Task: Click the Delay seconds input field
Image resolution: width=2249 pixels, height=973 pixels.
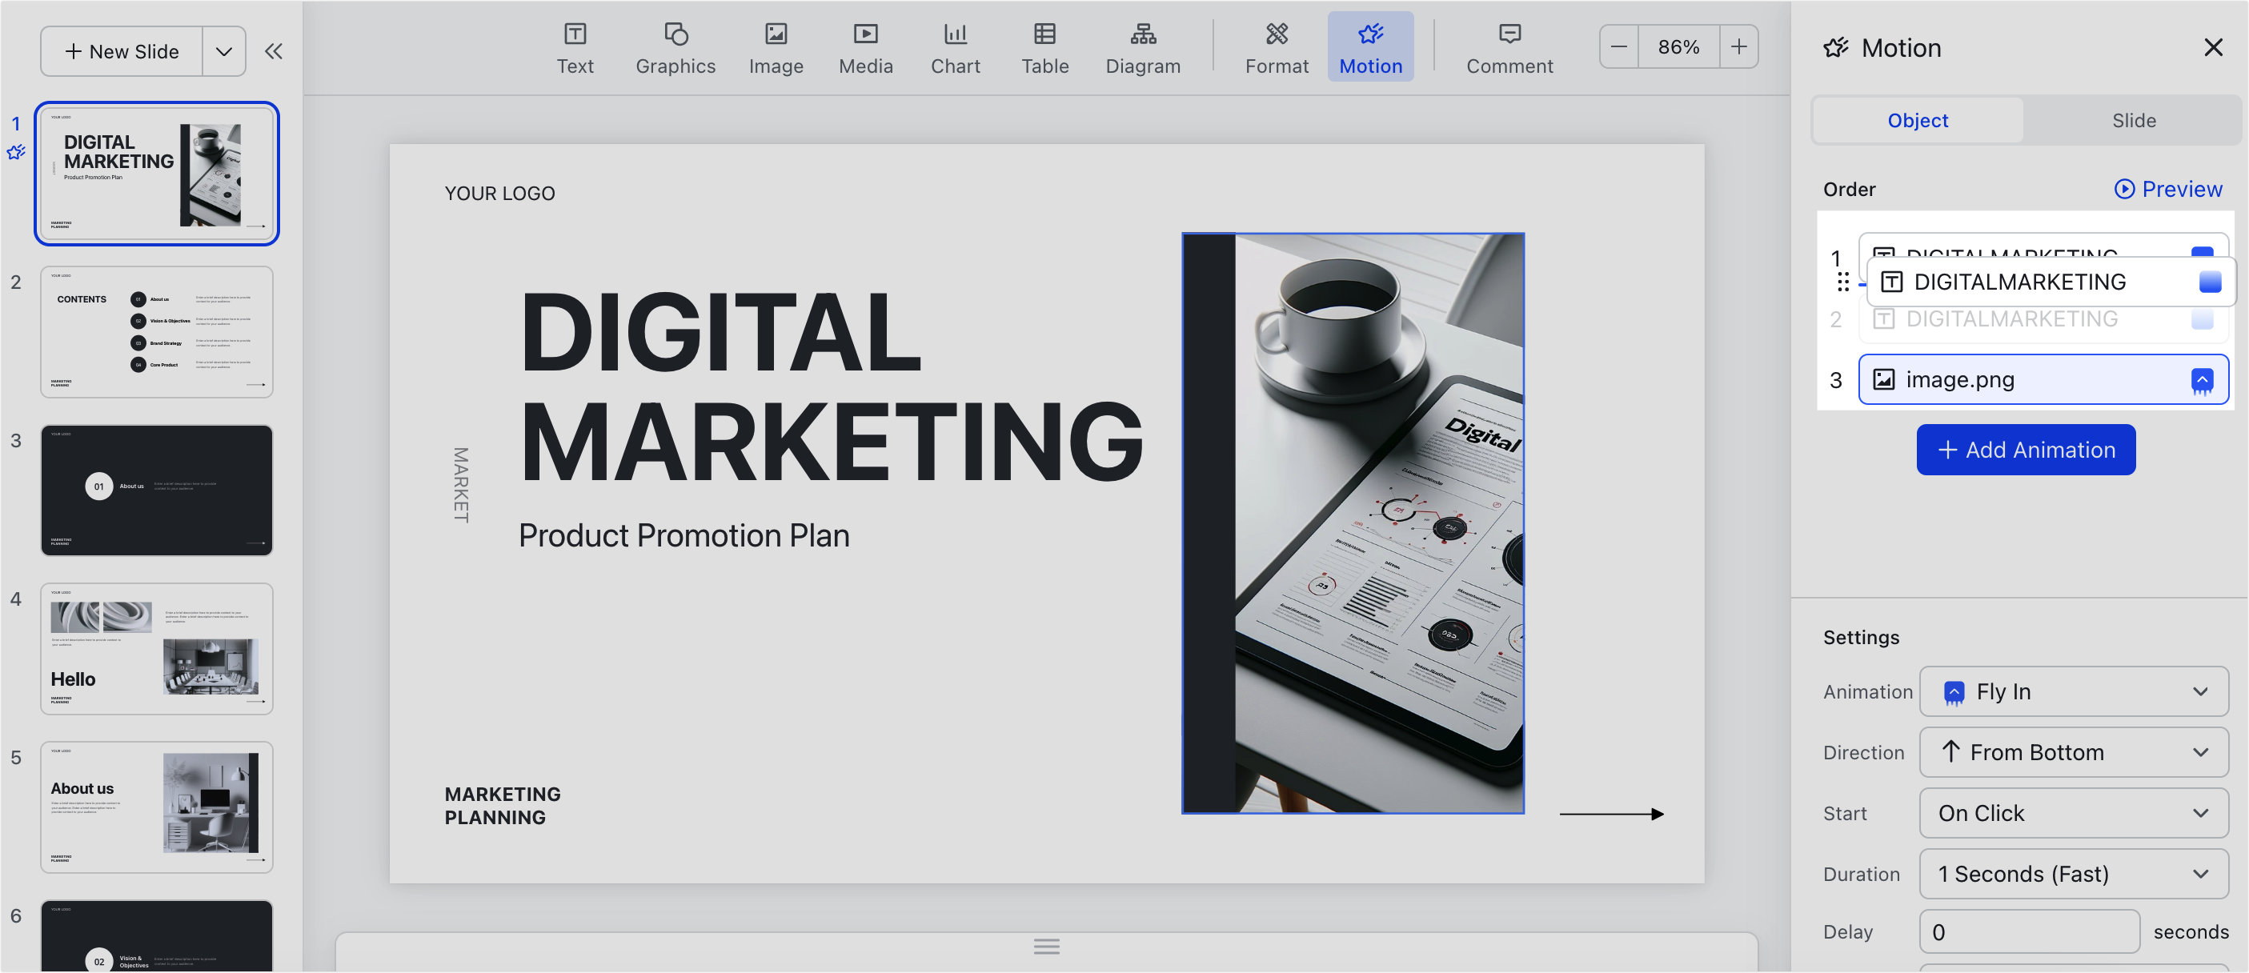Action: coord(2028,932)
